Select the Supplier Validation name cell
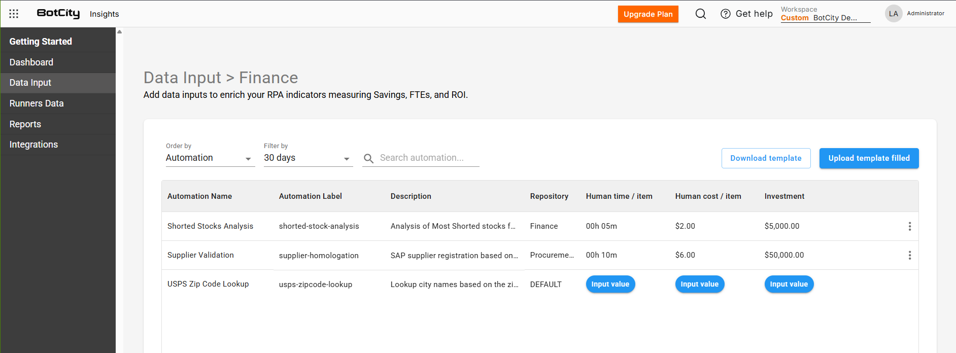Screen dimensions: 956x353 [200, 255]
